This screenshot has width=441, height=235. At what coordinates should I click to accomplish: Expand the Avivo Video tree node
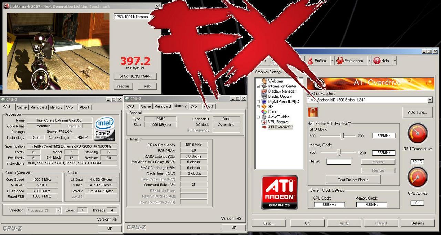tap(258, 117)
